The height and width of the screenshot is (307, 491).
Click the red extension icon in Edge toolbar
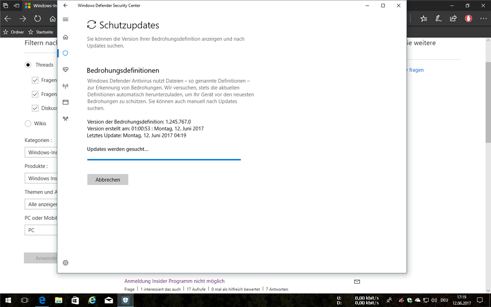point(468,19)
